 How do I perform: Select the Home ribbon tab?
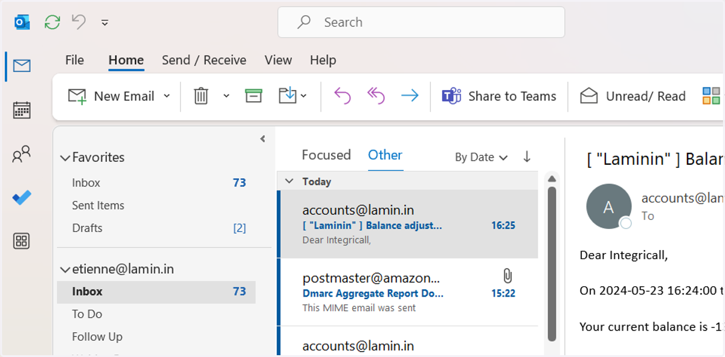[x=126, y=60]
